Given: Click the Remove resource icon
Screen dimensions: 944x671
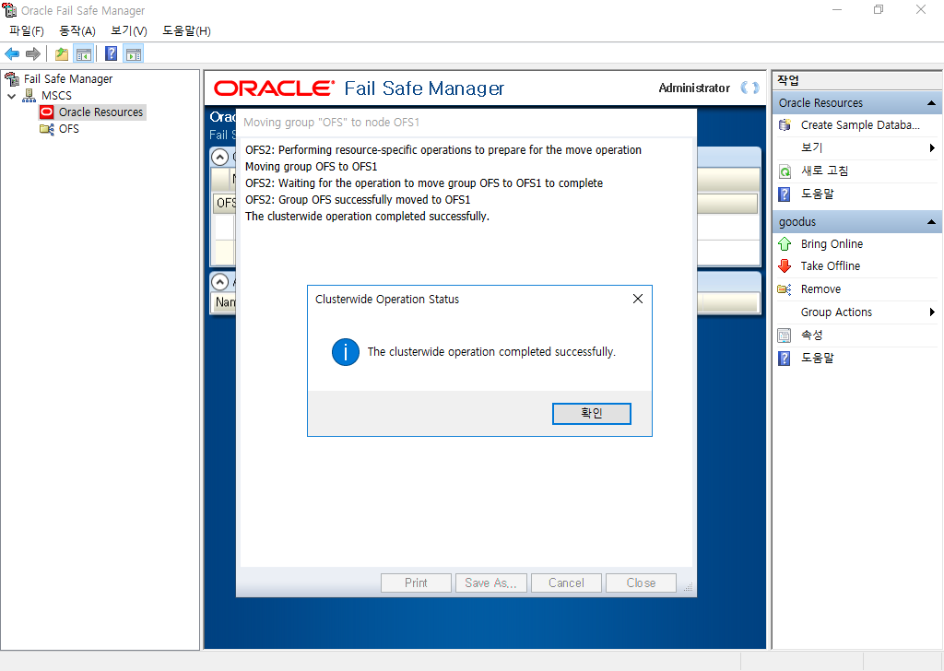Looking at the screenshot, I should [x=785, y=289].
